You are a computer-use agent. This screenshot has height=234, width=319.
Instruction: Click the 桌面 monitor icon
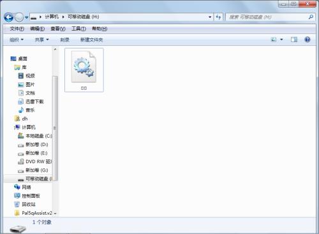(x=13, y=59)
